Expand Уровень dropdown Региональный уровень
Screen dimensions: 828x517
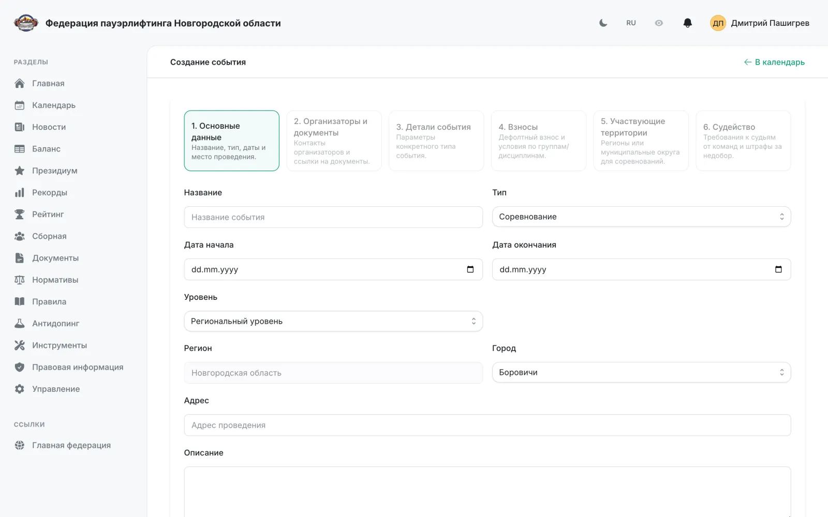tap(333, 321)
